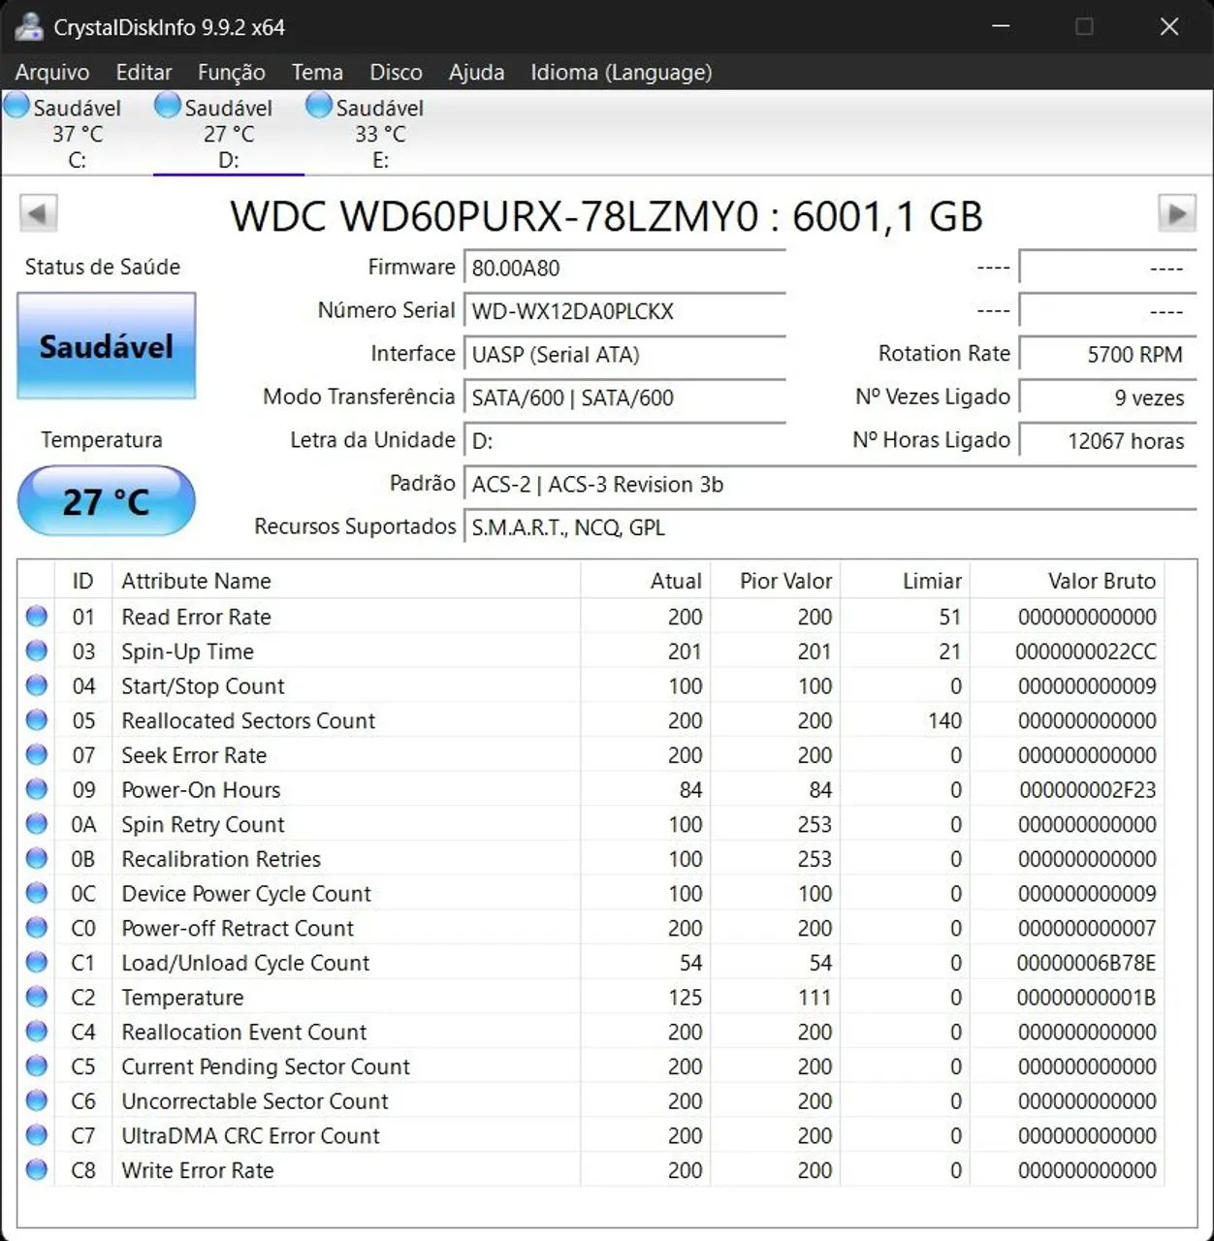Click the Pior Valor column header
This screenshot has width=1214, height=1241.
point(775,581)
